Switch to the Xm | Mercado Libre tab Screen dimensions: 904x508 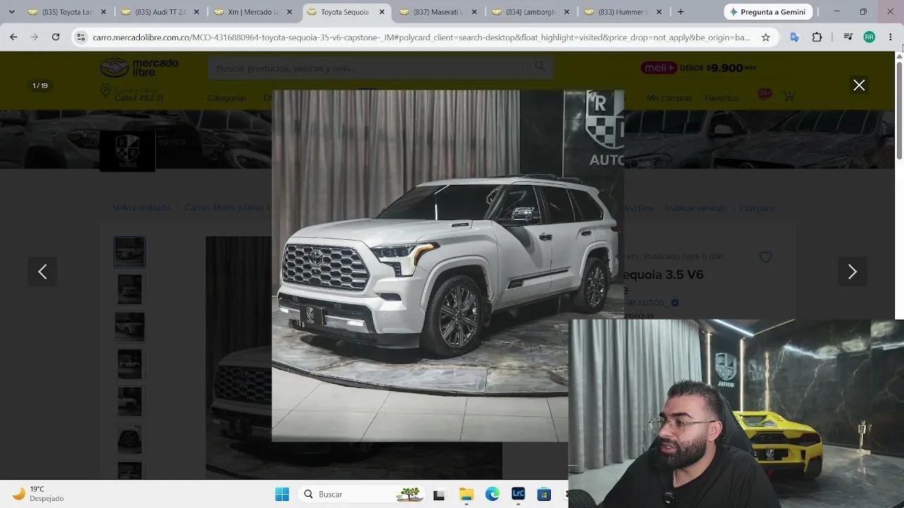tap(253, 12)
